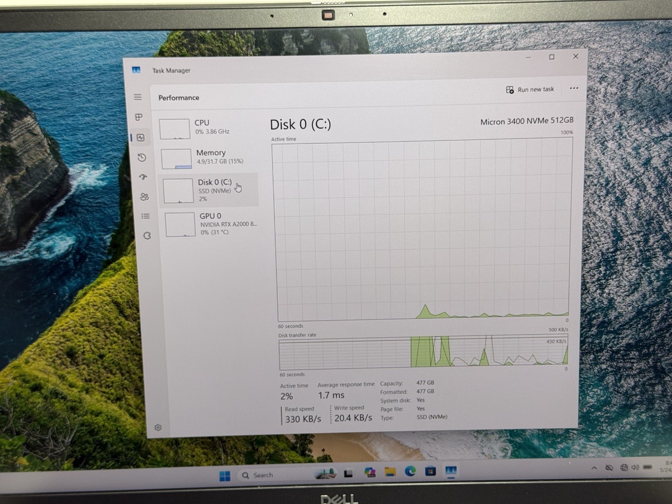Open Microsoft Store from taskbar
Screen dimensions: 672x504
[x=430, y=471]
